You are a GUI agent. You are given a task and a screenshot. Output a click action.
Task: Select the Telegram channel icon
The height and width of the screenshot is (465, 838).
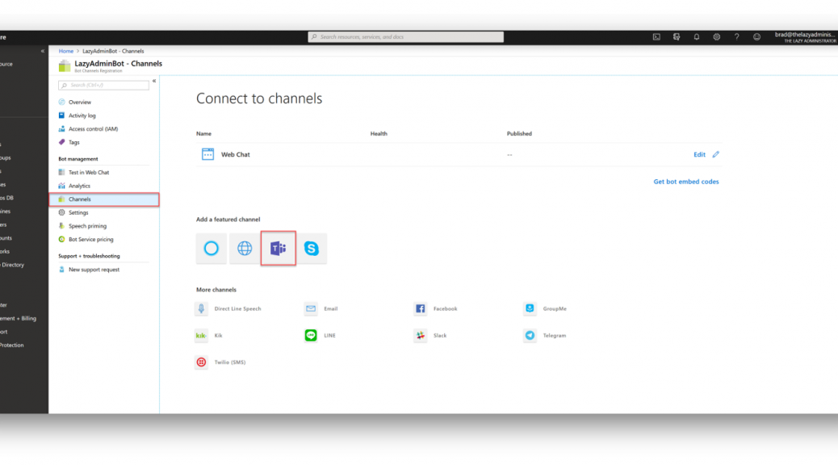point(530,336)
